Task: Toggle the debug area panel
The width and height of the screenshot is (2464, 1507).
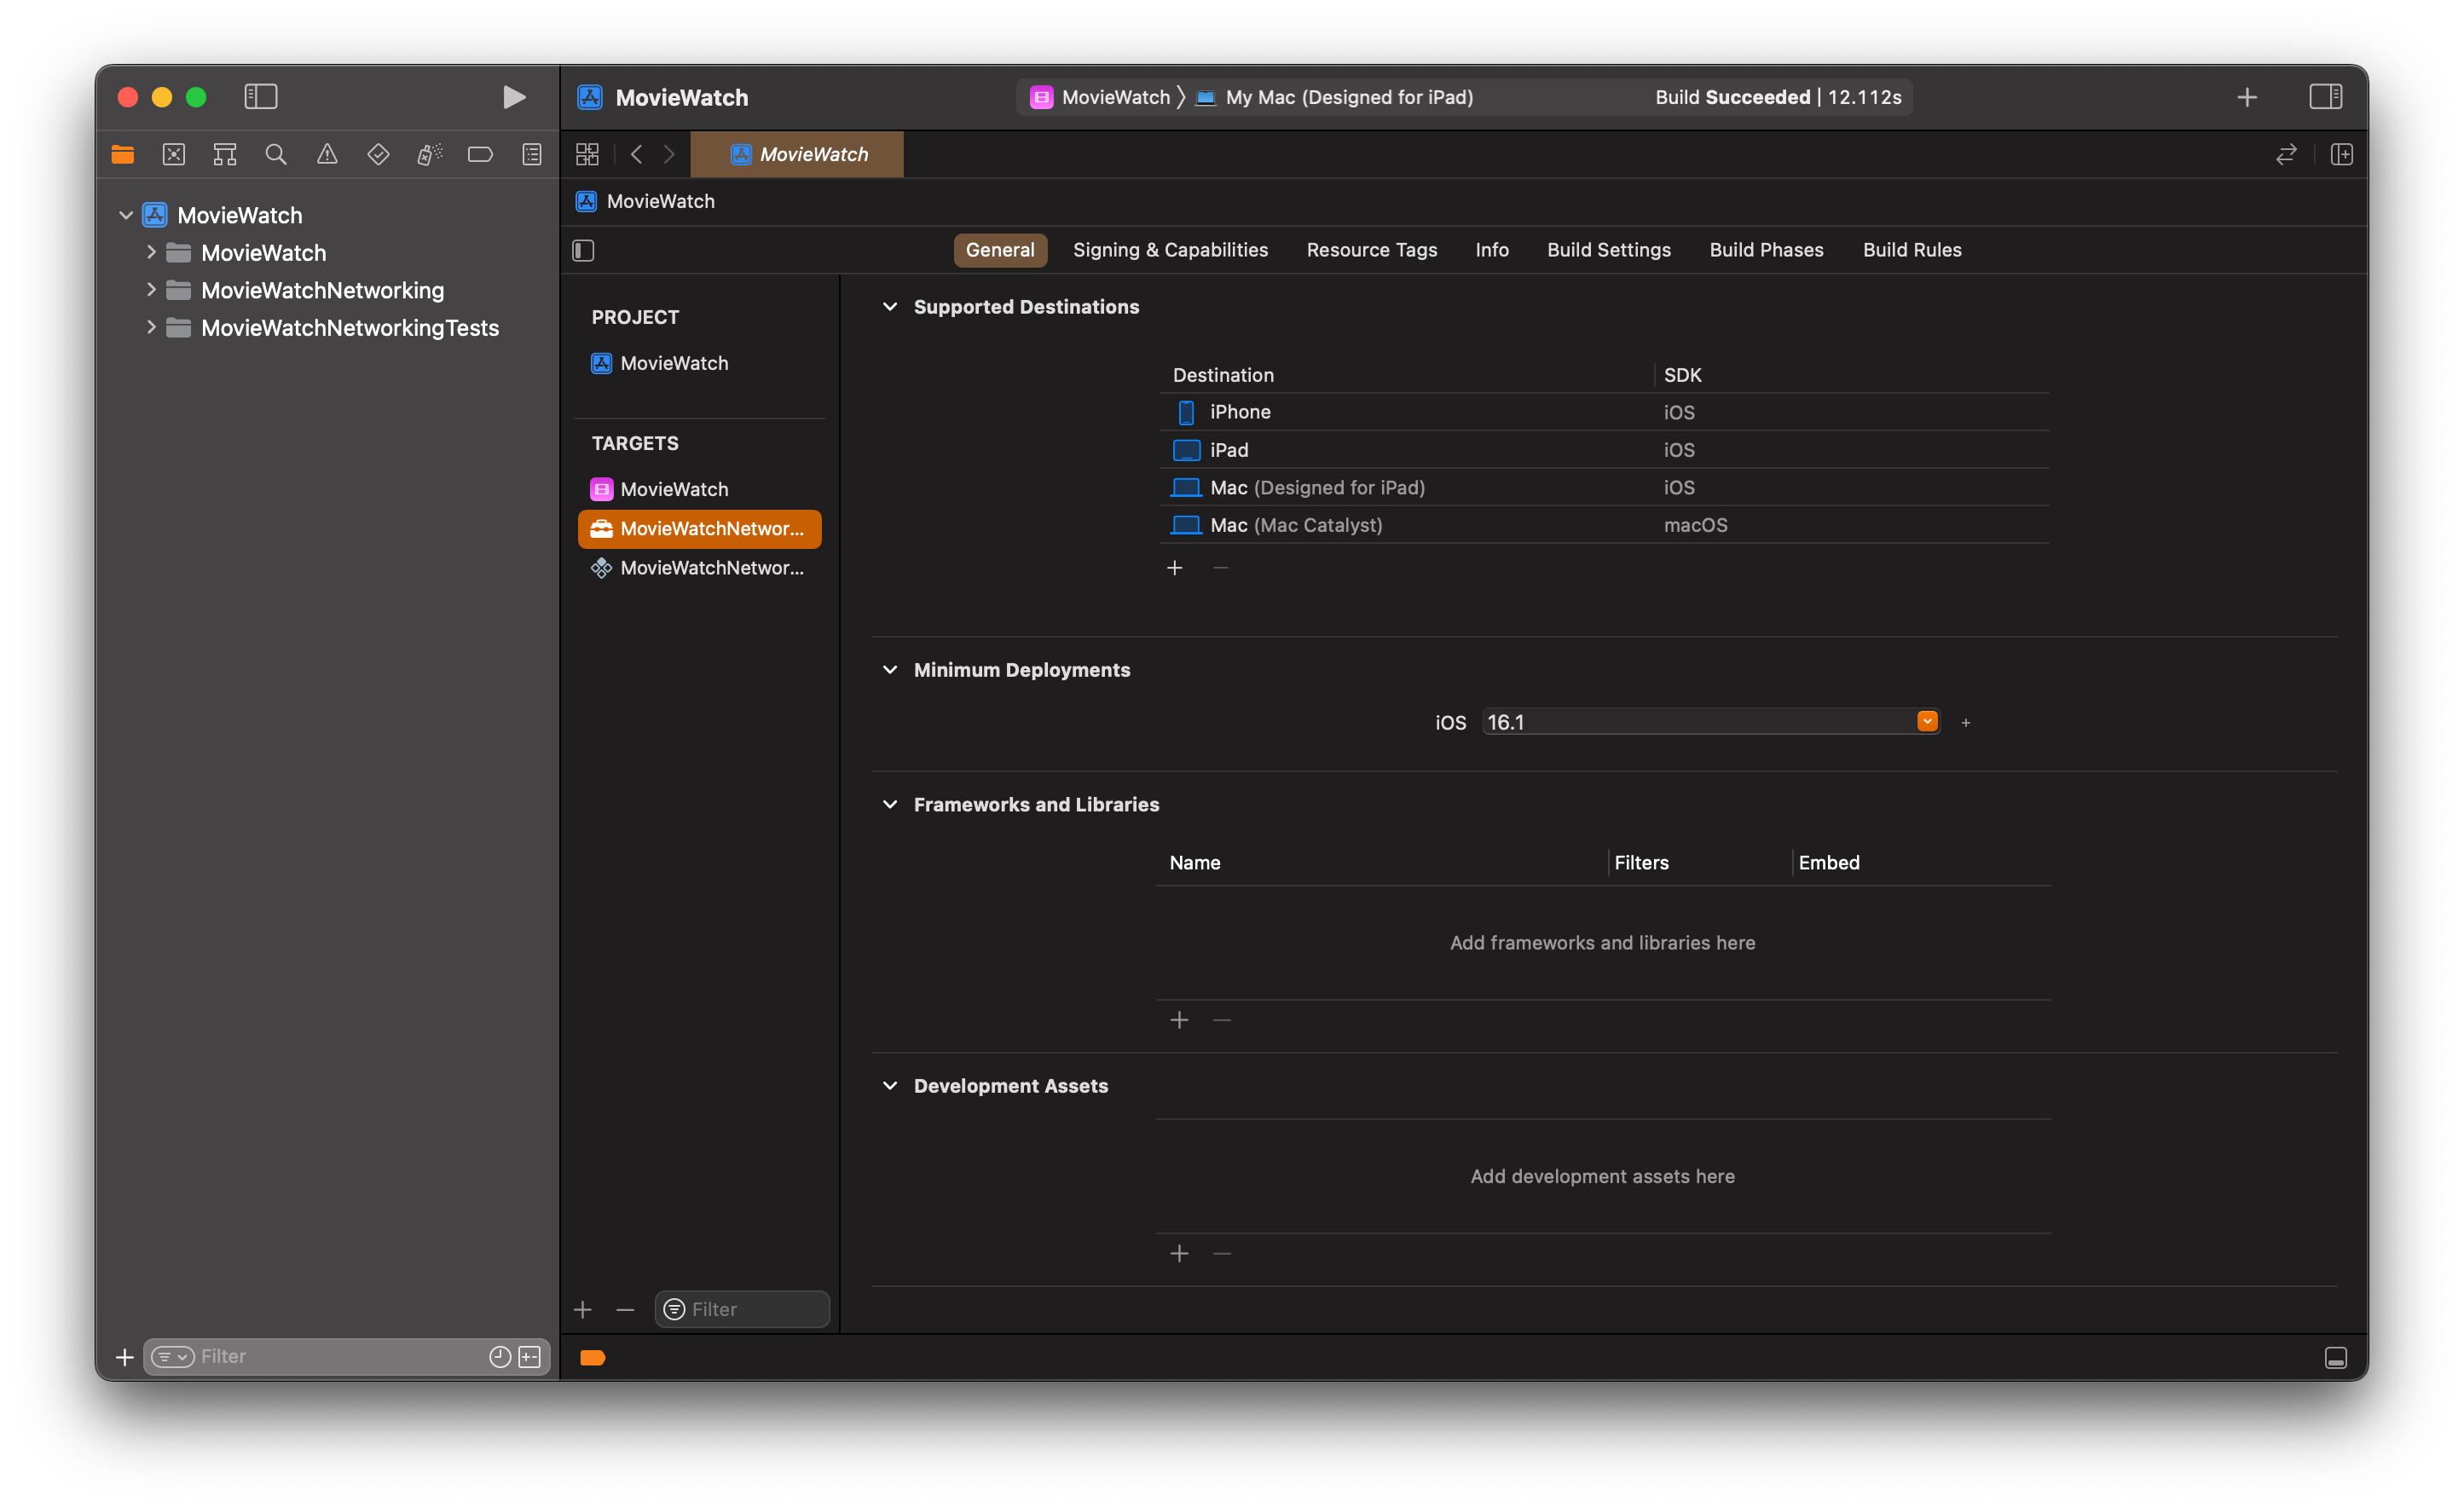Action: click(x=2335, y=1358)
